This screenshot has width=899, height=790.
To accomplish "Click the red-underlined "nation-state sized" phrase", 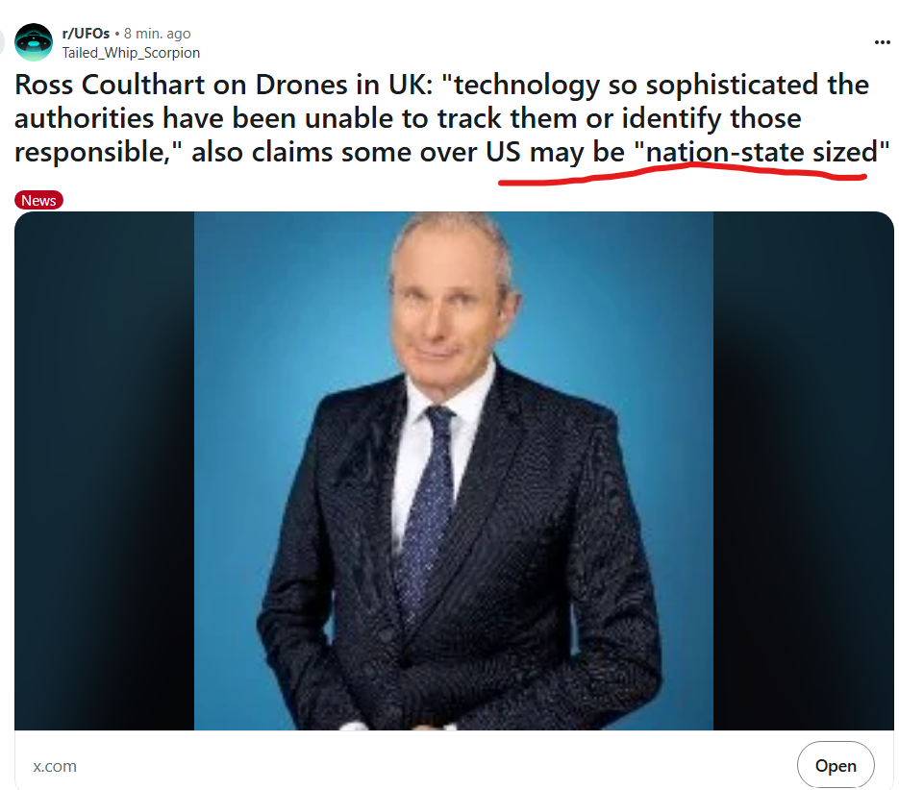I will 762,152.
